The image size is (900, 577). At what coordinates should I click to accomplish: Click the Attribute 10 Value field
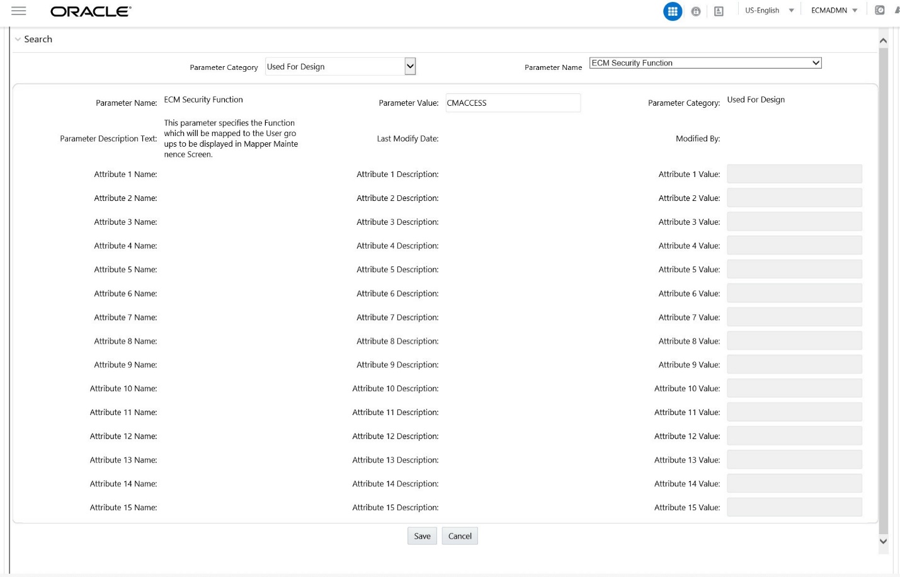click(x=794, y=388)
